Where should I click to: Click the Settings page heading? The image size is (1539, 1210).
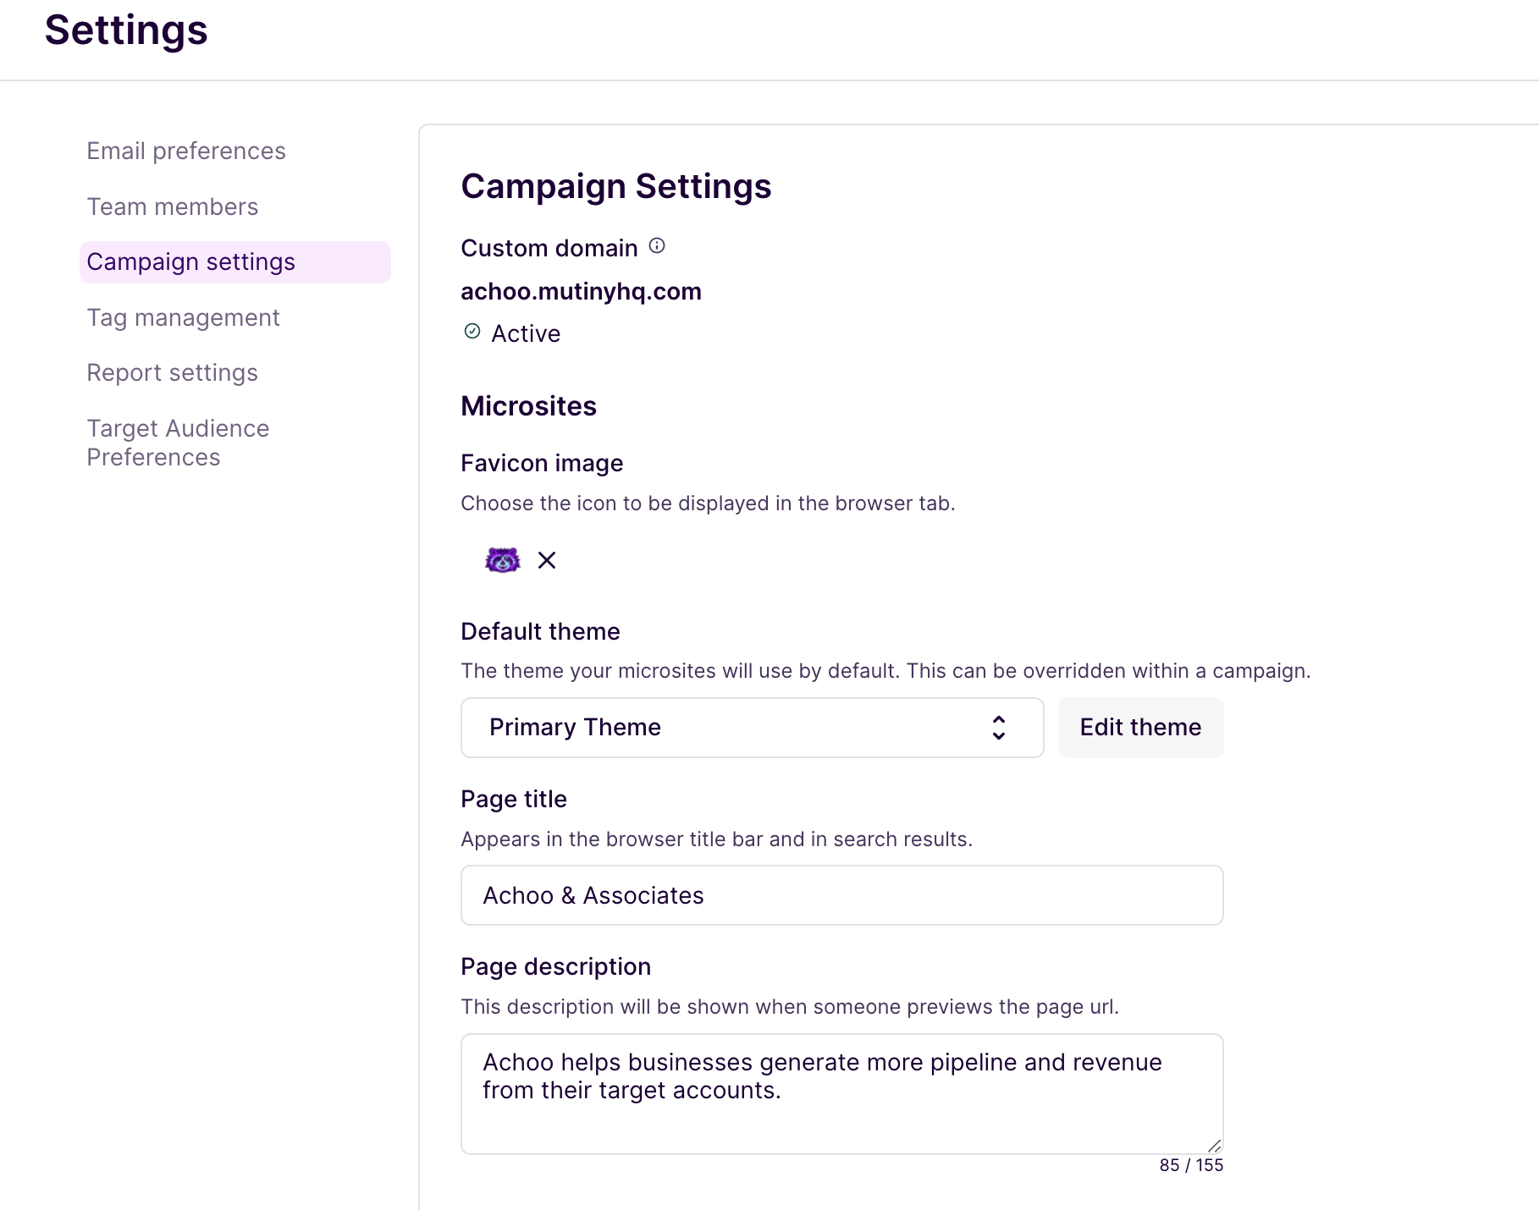click(x=126, y=30)
